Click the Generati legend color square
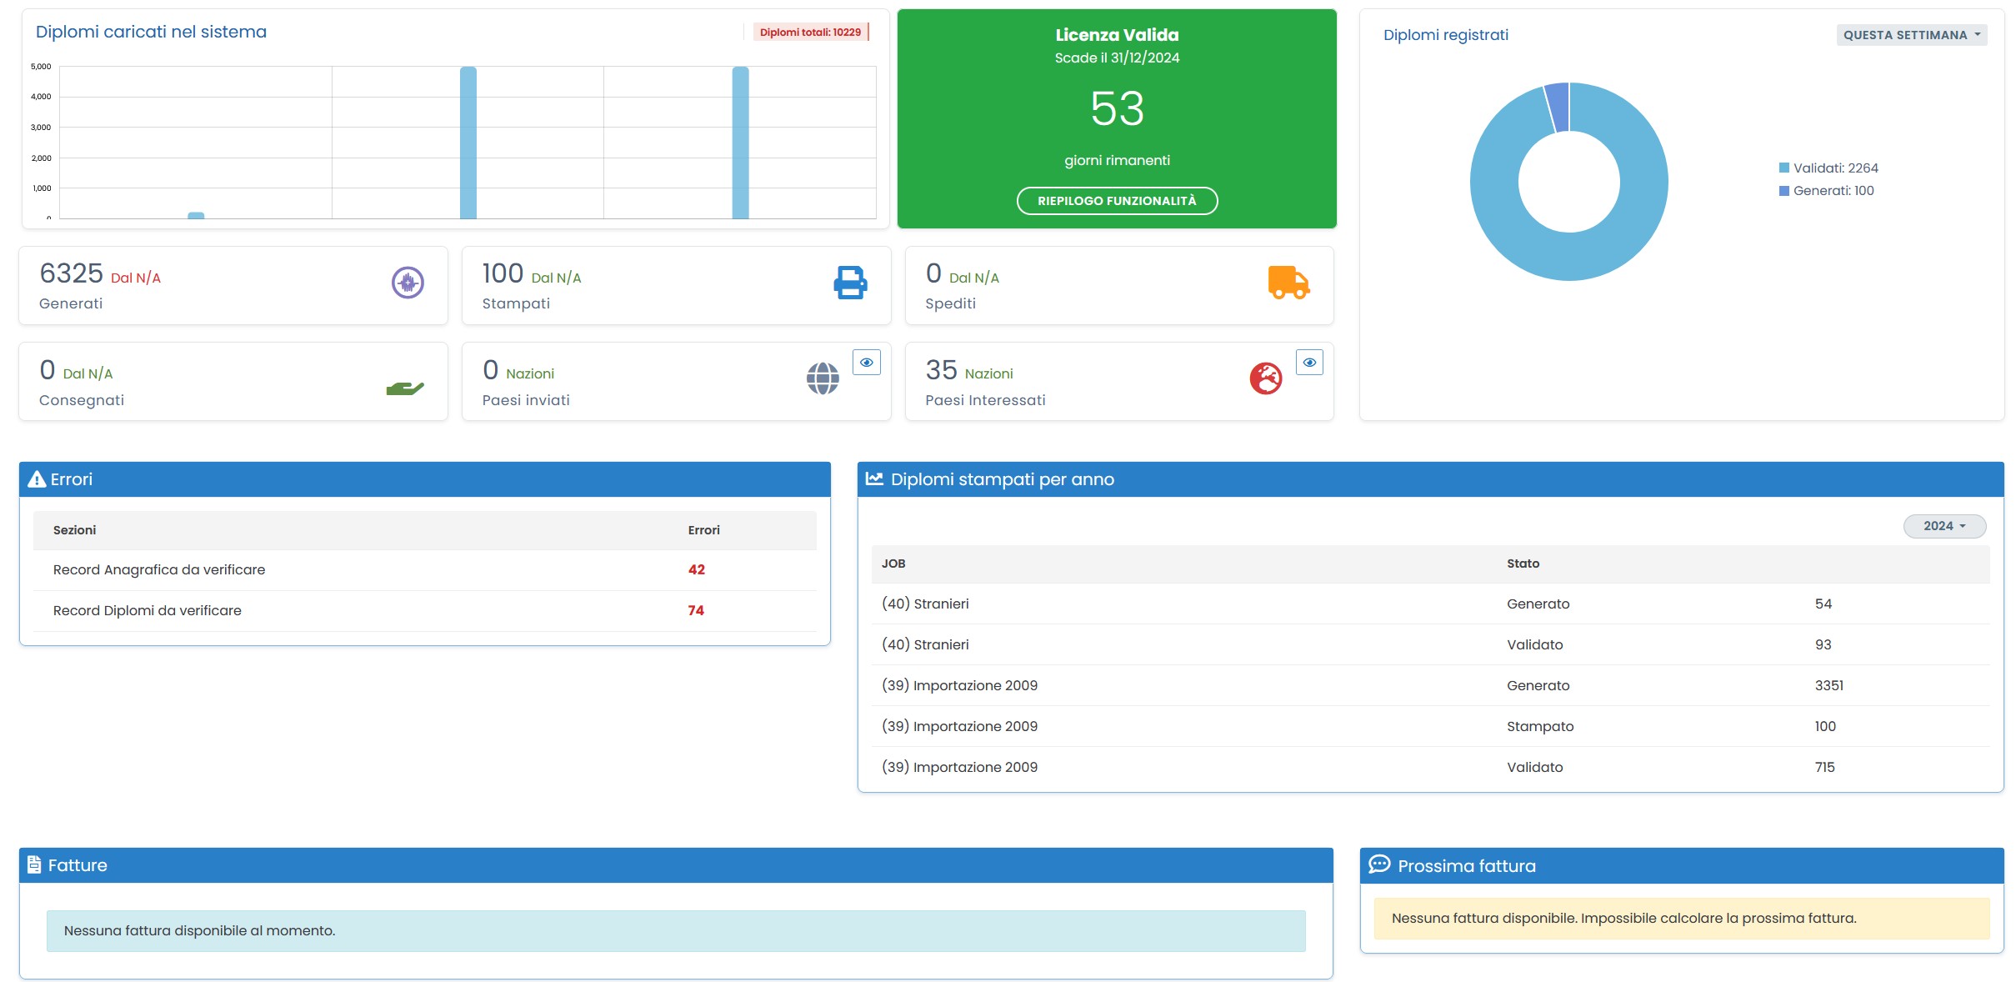This screenshot has height=982, width=2016. coord(1784,191)
